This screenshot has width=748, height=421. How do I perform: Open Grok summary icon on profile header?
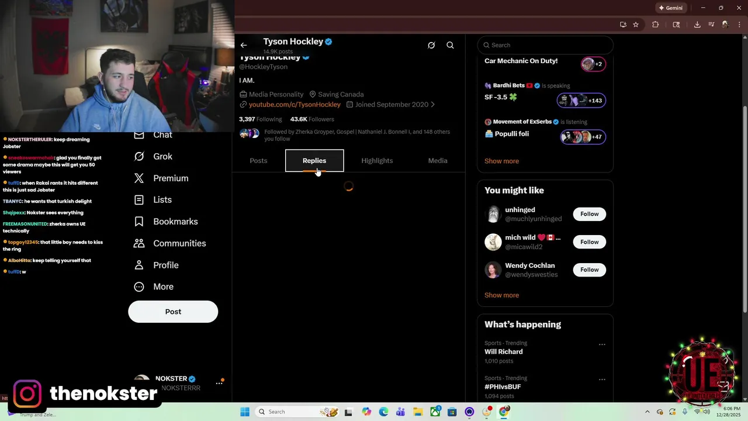431,45
